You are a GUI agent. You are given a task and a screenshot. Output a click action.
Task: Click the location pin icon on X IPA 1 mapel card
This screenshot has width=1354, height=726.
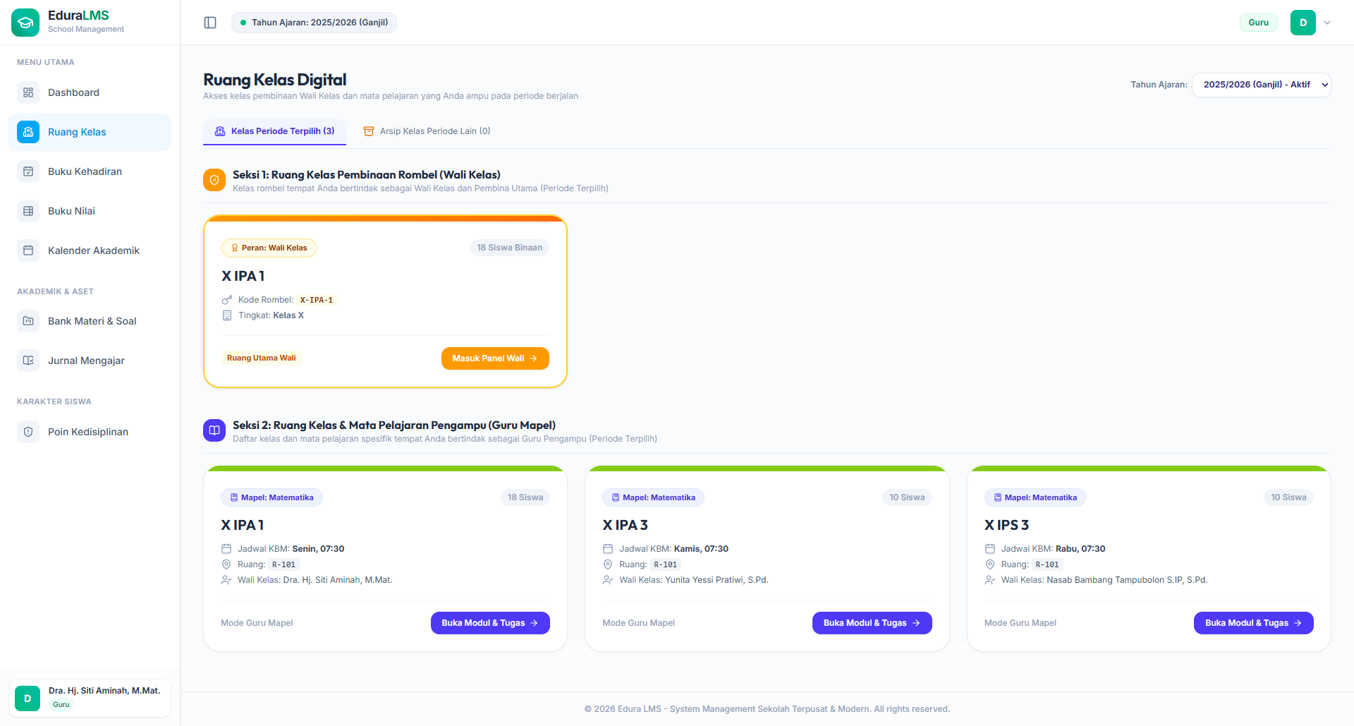tap(226, 564)
